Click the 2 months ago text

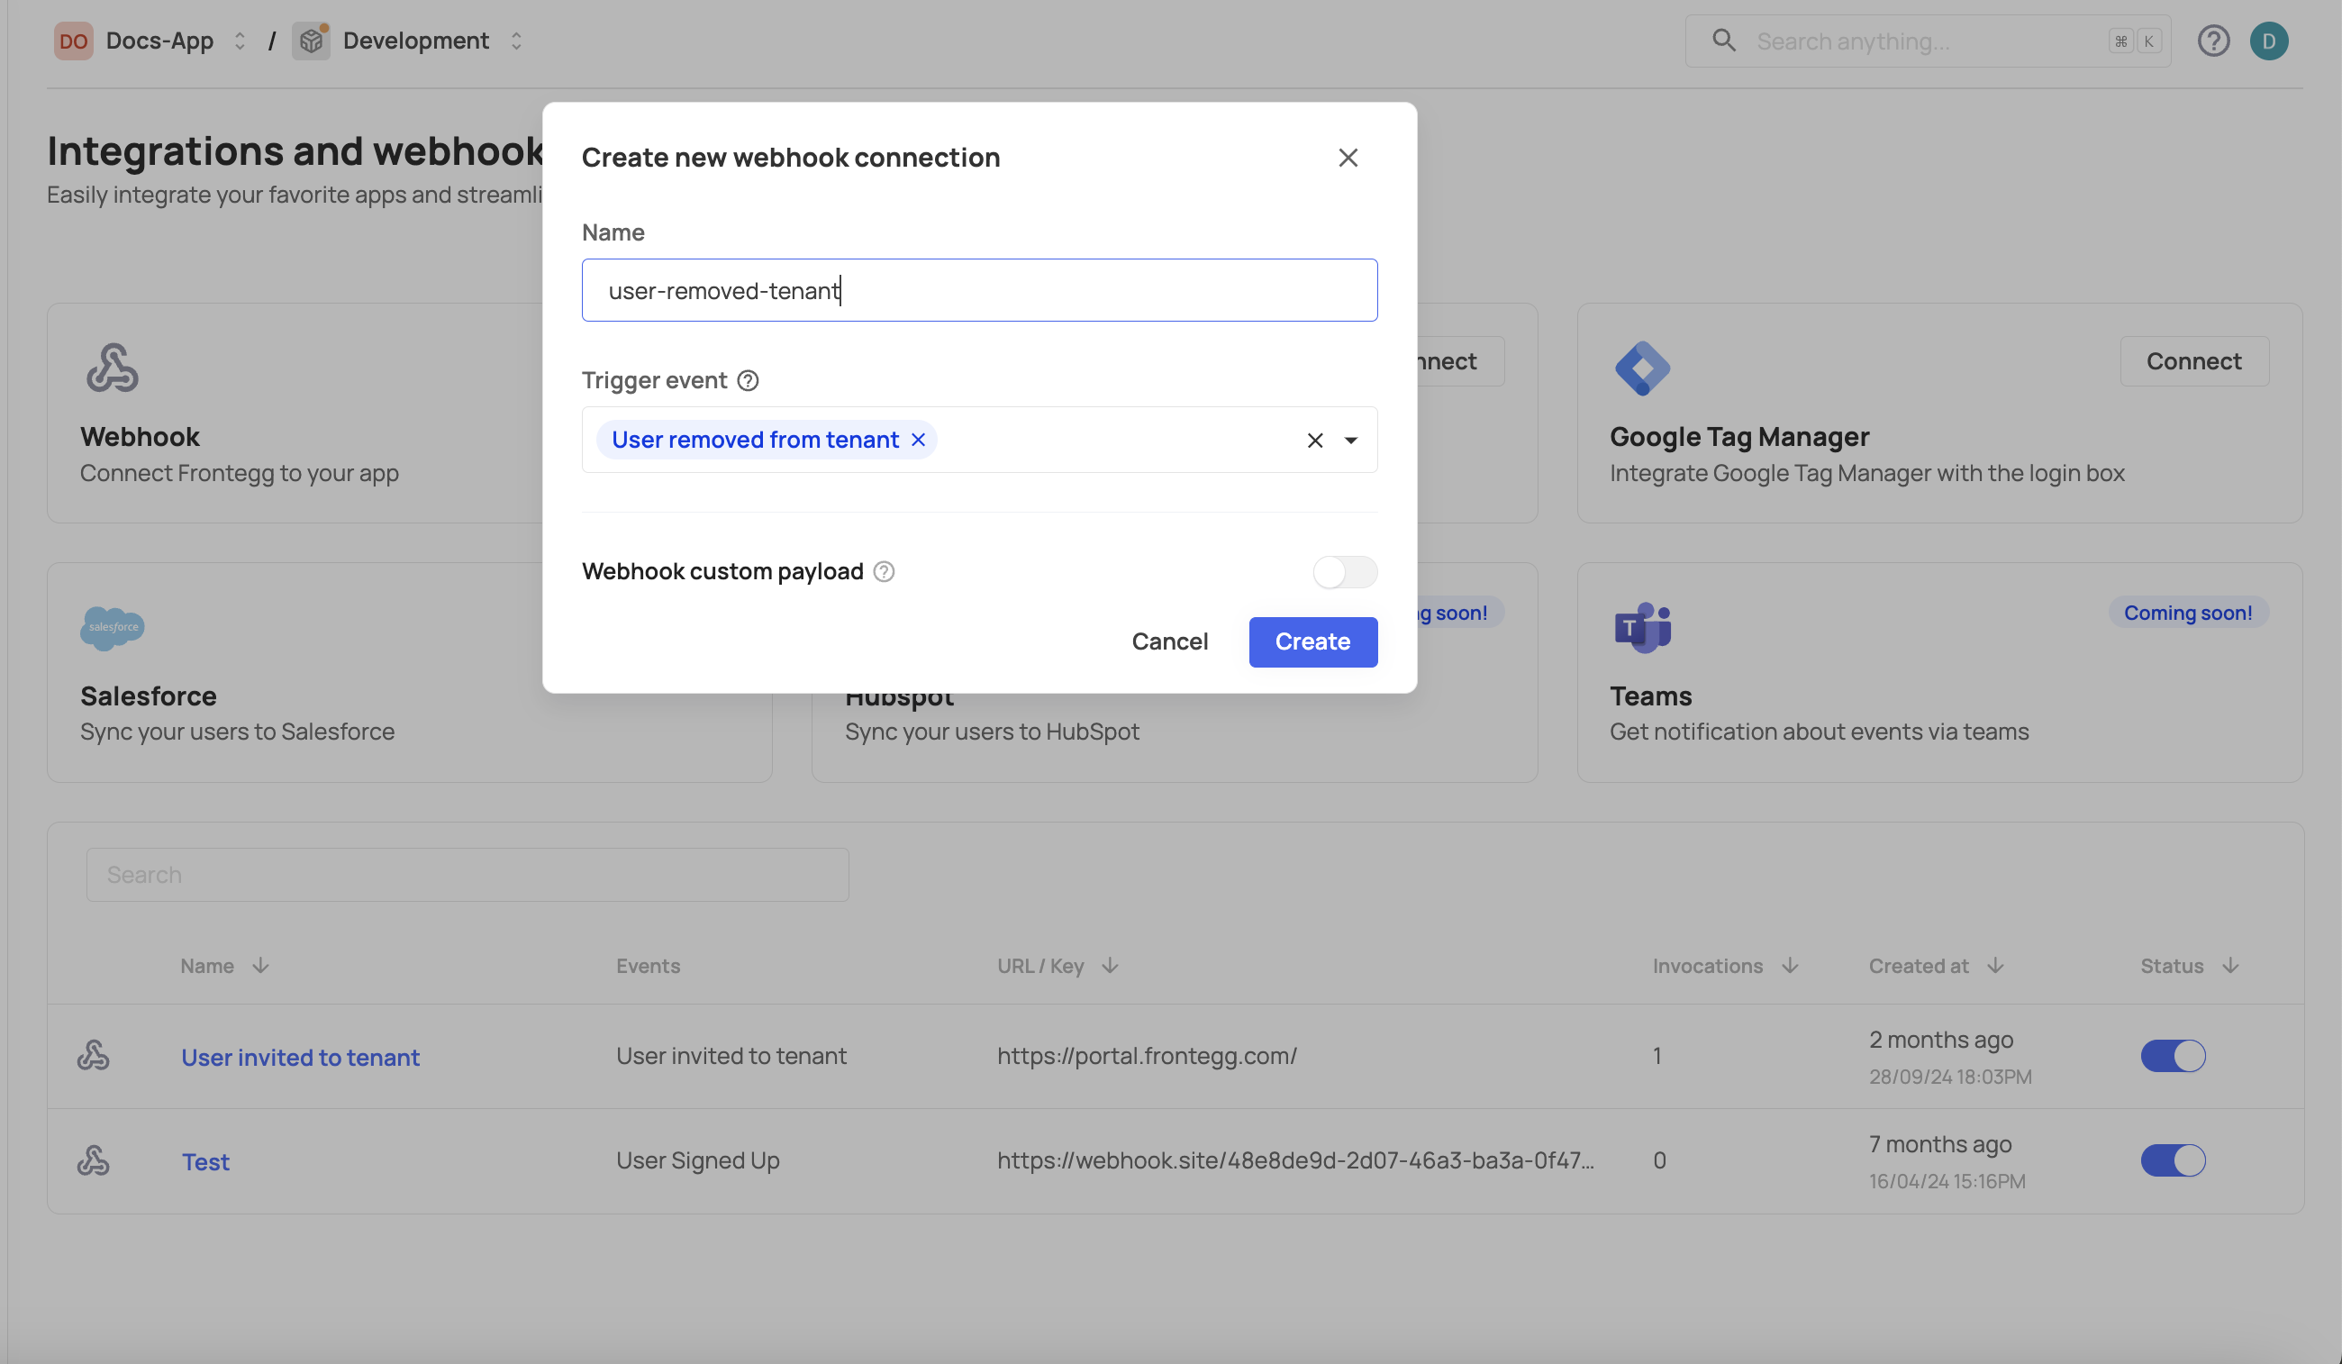[1940, 1040]
